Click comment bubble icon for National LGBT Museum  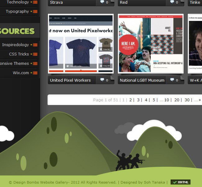172,79
